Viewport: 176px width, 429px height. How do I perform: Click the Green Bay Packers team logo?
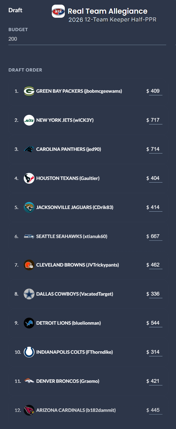[29, 91]
